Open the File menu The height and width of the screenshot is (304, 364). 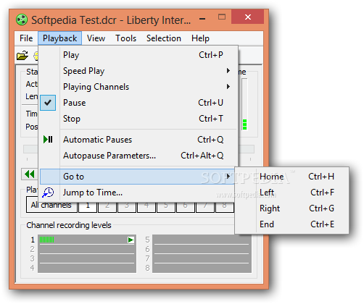26,38
